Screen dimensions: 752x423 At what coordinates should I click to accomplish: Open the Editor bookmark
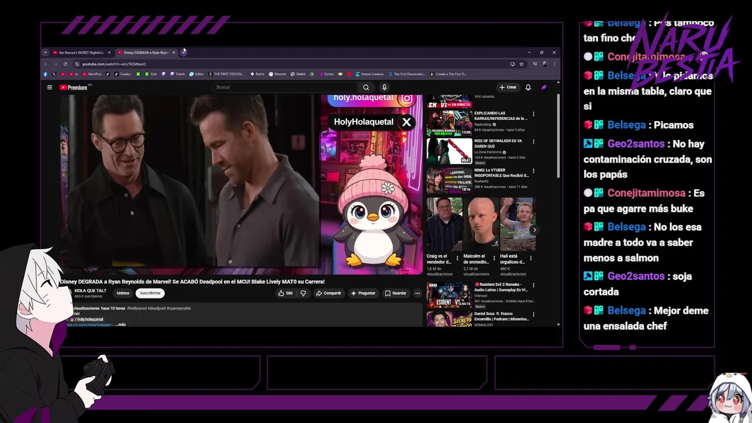(x=197, y=74)
